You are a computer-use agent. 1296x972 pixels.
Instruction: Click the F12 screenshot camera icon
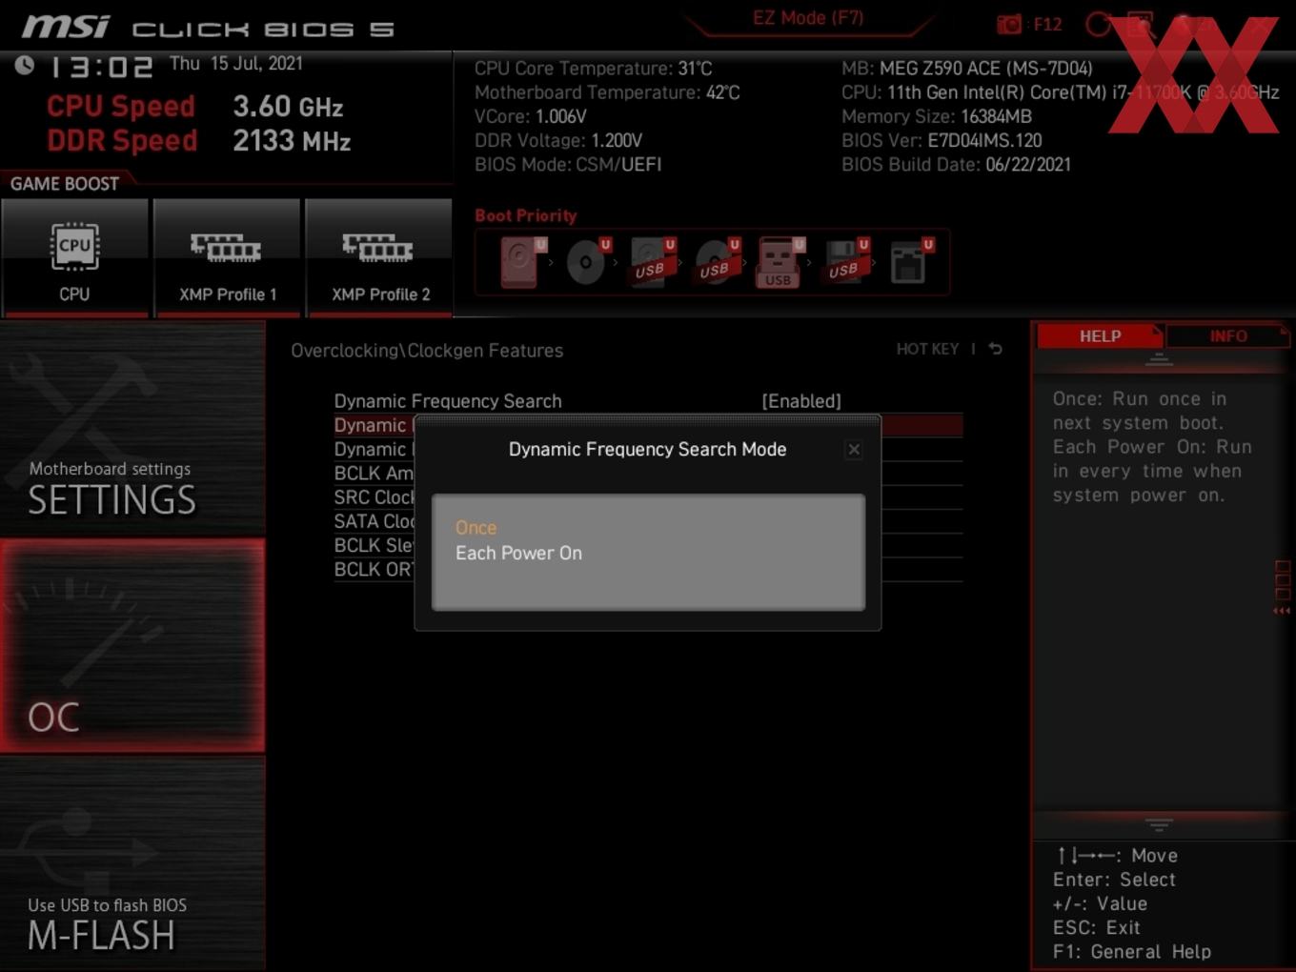1008,24
